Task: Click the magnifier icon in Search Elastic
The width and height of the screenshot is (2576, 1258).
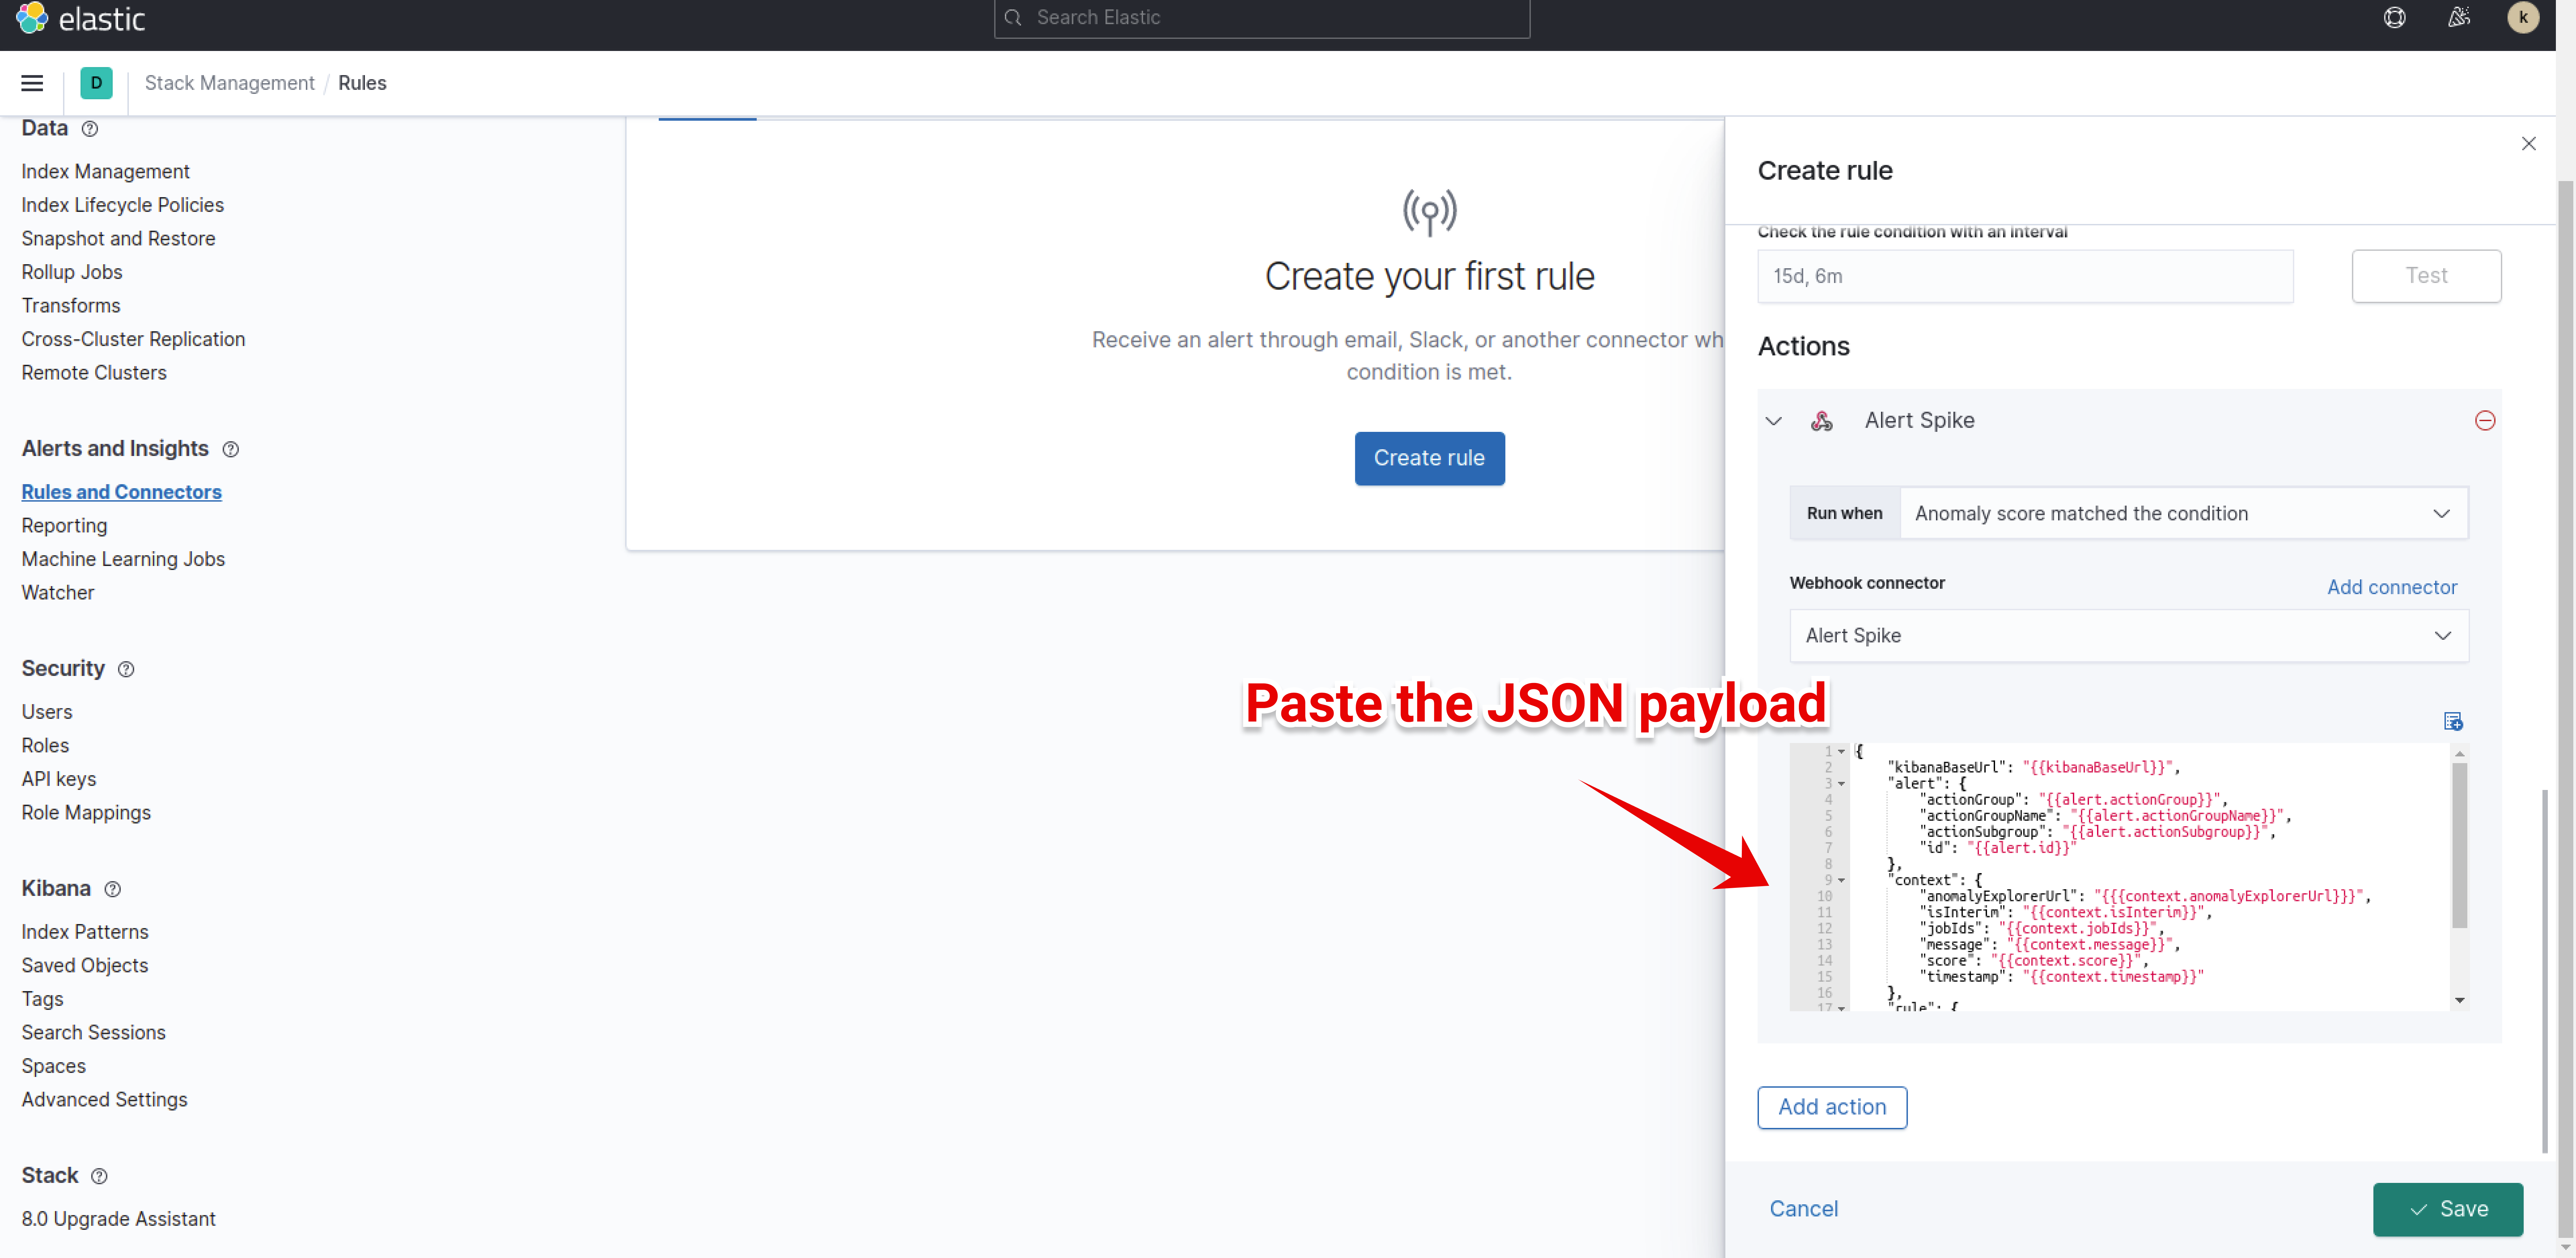Action: click(x=1013, y=18)
